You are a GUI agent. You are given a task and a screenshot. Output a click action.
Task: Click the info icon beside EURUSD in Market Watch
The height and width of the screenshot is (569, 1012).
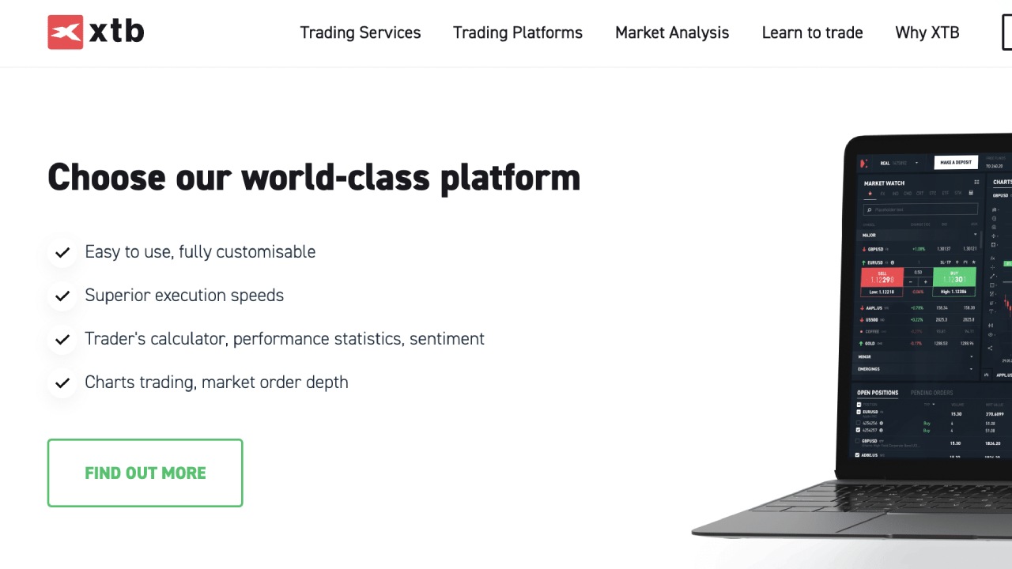893,262
